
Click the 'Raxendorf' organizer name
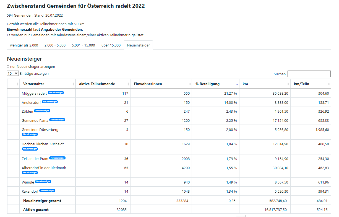point(30,192)
